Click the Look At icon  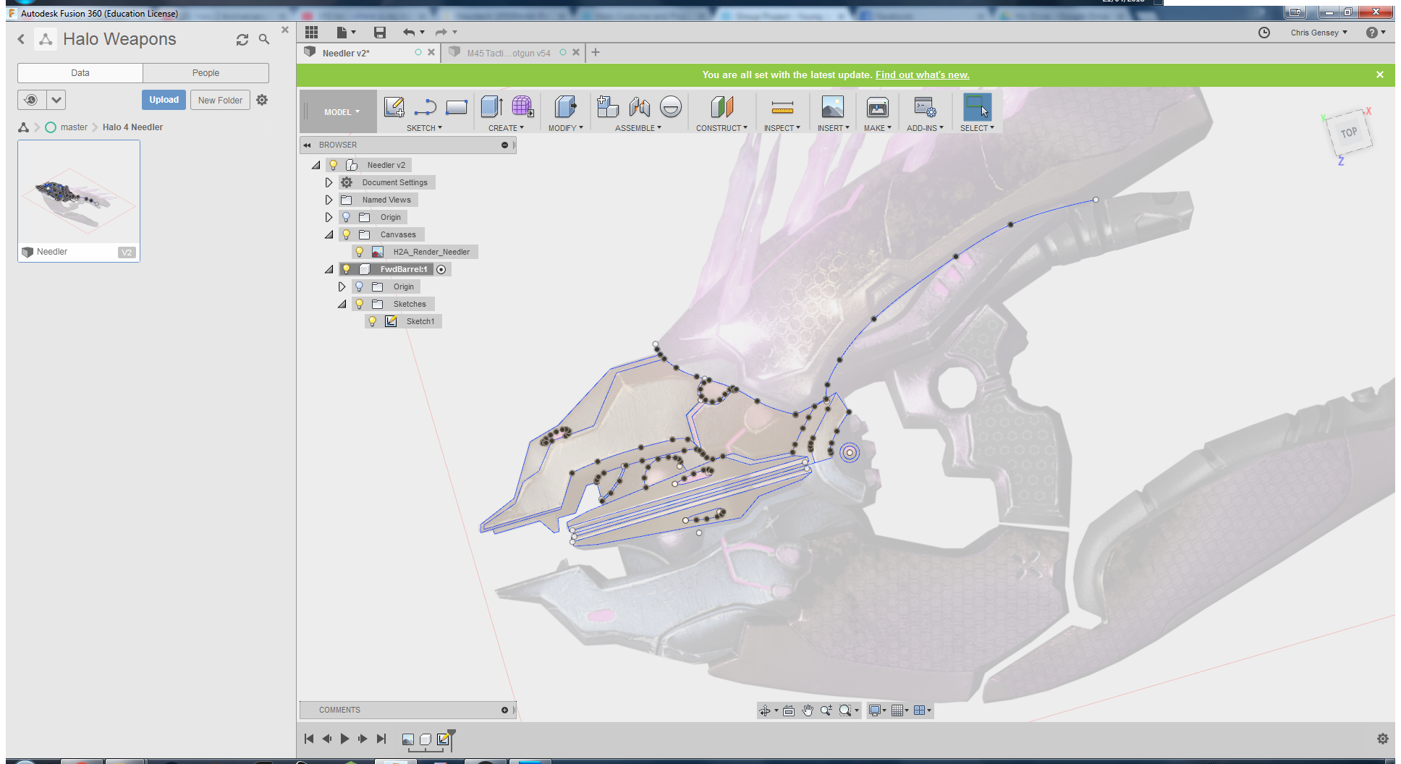pos(789,710)
